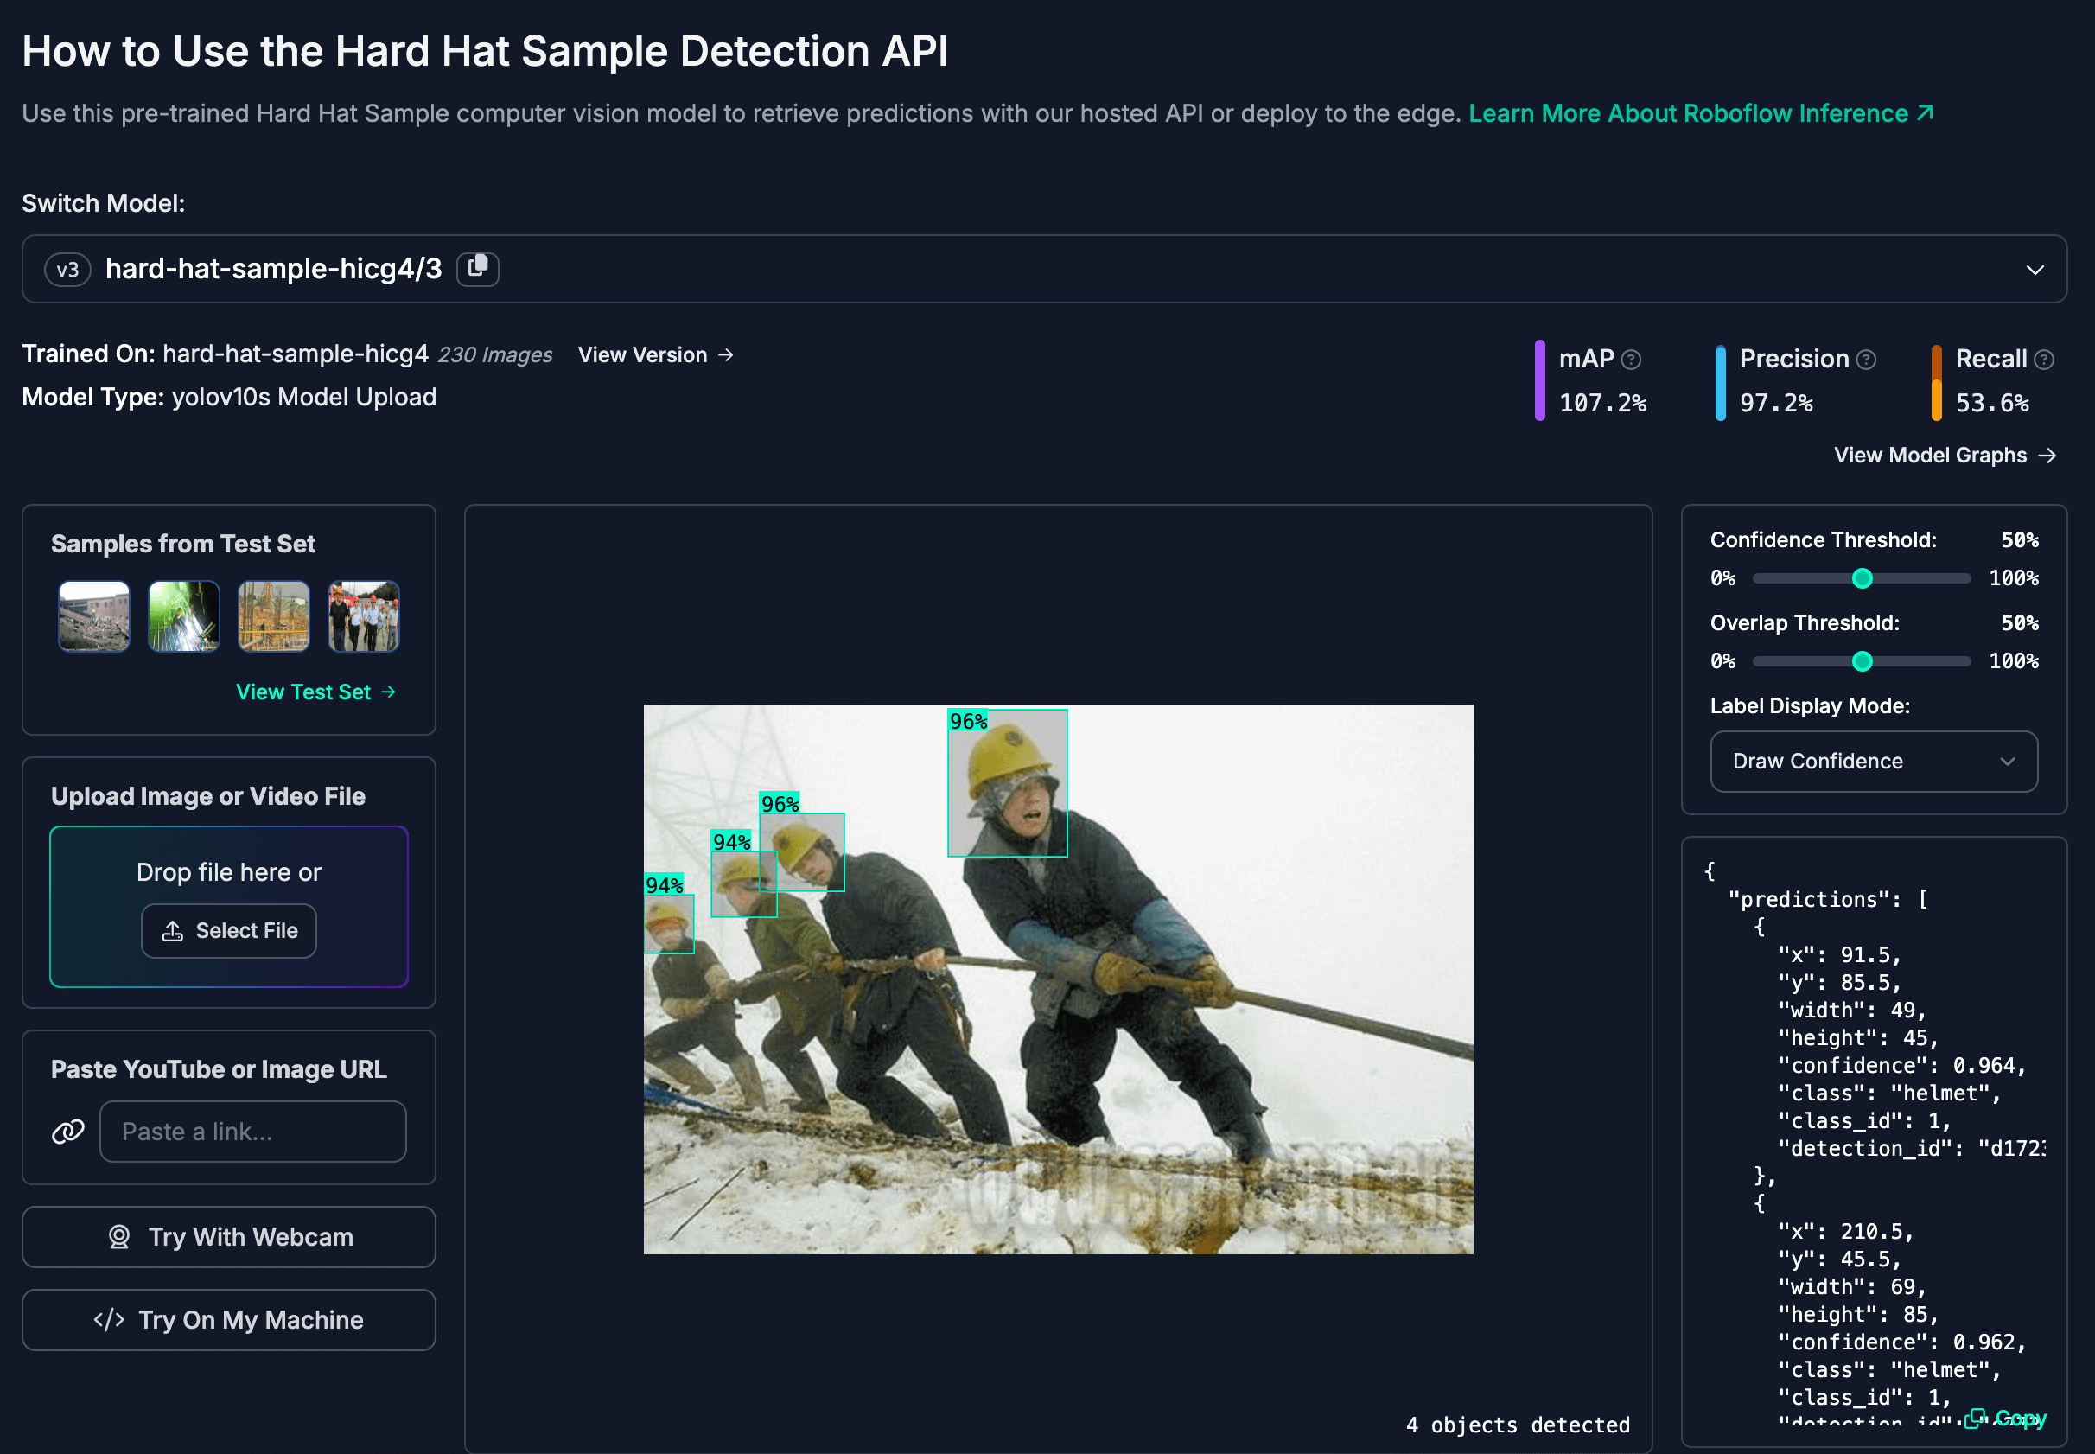
Task: Open View Model Graphs
Action: click(x=1945, y=455)
